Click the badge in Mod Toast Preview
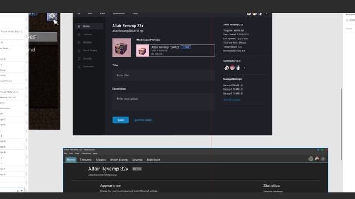 click(186, 47)
